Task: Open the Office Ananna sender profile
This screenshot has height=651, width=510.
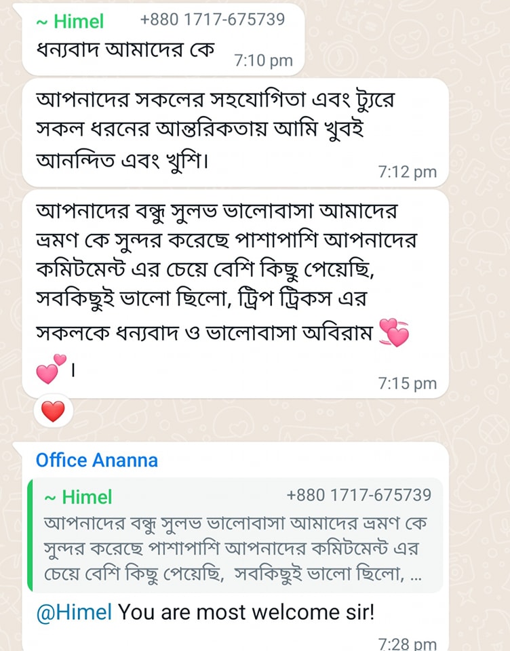Action: pos(96,460)
